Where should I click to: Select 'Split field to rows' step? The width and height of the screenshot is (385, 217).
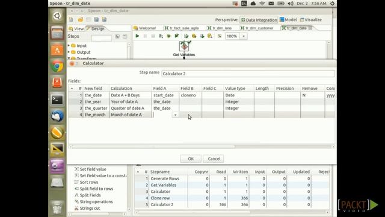click(x=96, y=189)
